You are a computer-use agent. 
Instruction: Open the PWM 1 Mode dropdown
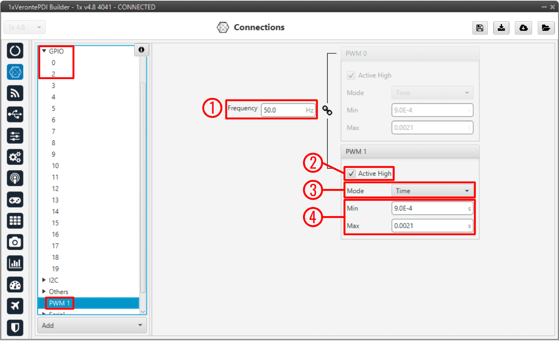click(x=431, y=191)
